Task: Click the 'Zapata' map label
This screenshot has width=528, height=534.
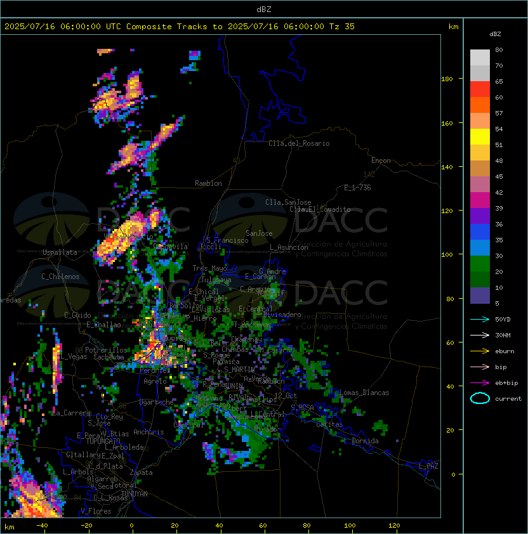Action: coord(141,472)
